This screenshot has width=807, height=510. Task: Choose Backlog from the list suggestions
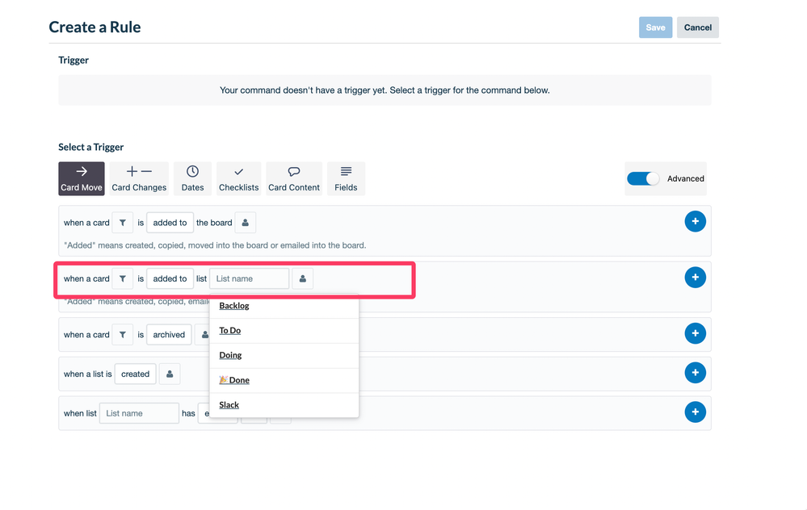(x=284, y=306)
